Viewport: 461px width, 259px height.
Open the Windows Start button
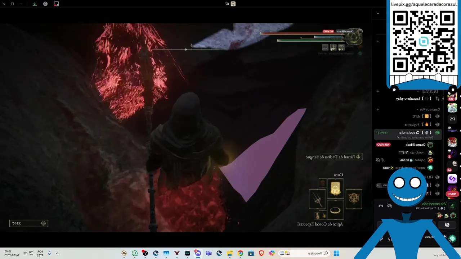[336, 253]
